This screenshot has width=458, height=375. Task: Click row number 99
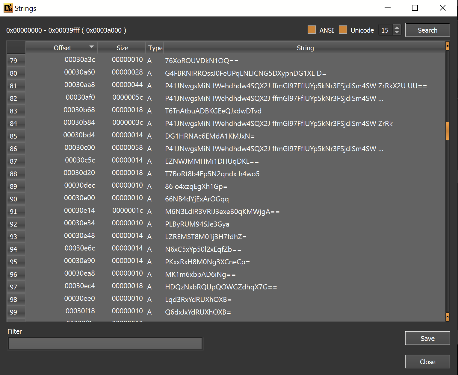(16, 312)
